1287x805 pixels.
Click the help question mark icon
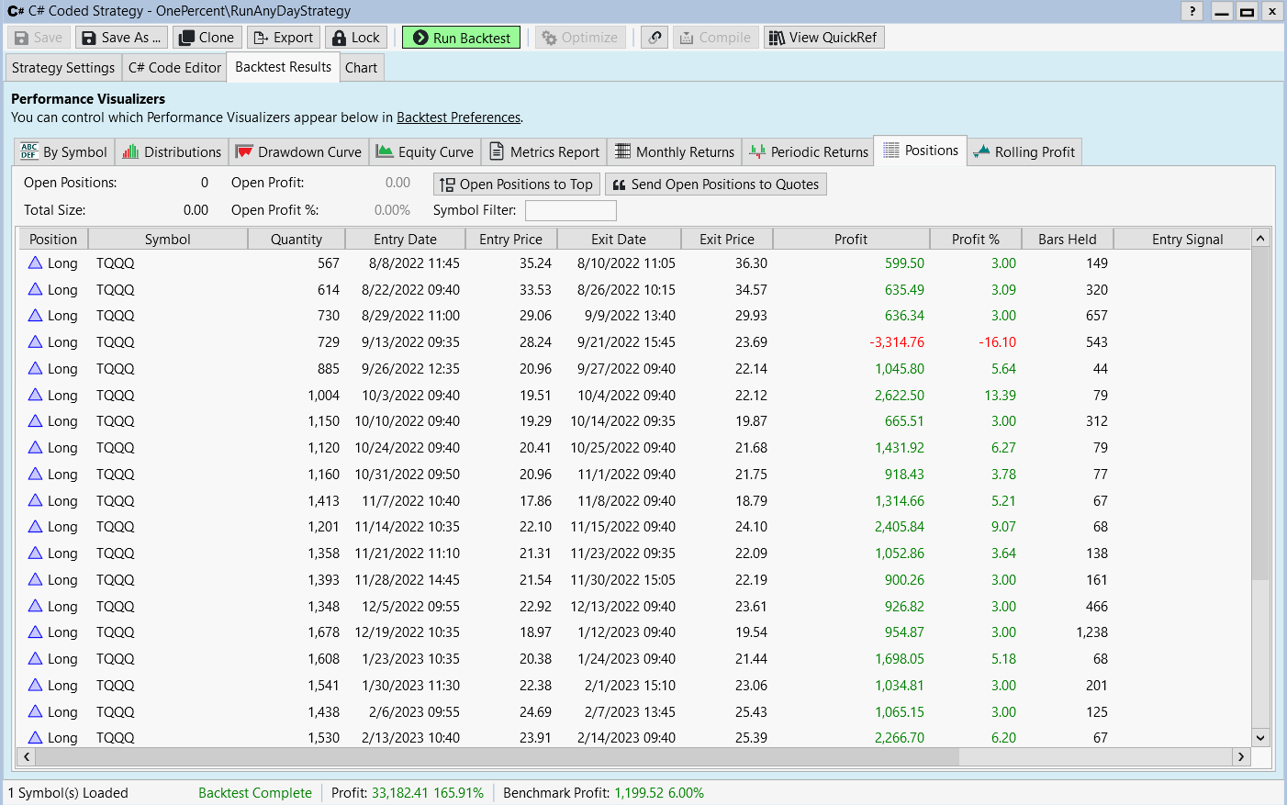(x=1192, y=11)
